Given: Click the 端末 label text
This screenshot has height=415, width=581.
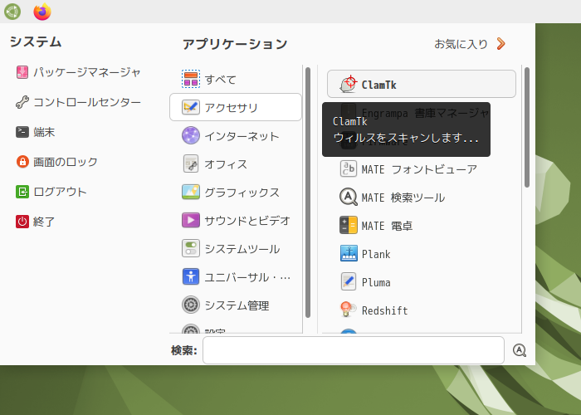Looking at the screenshot, I should click(x=44, y=132).
